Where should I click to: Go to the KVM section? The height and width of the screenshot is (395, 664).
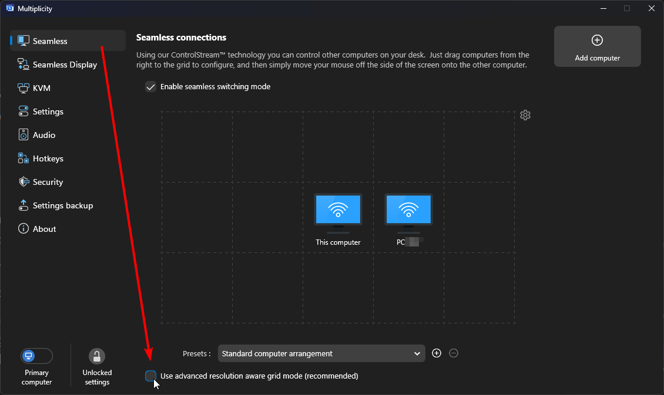pos(41,88)
